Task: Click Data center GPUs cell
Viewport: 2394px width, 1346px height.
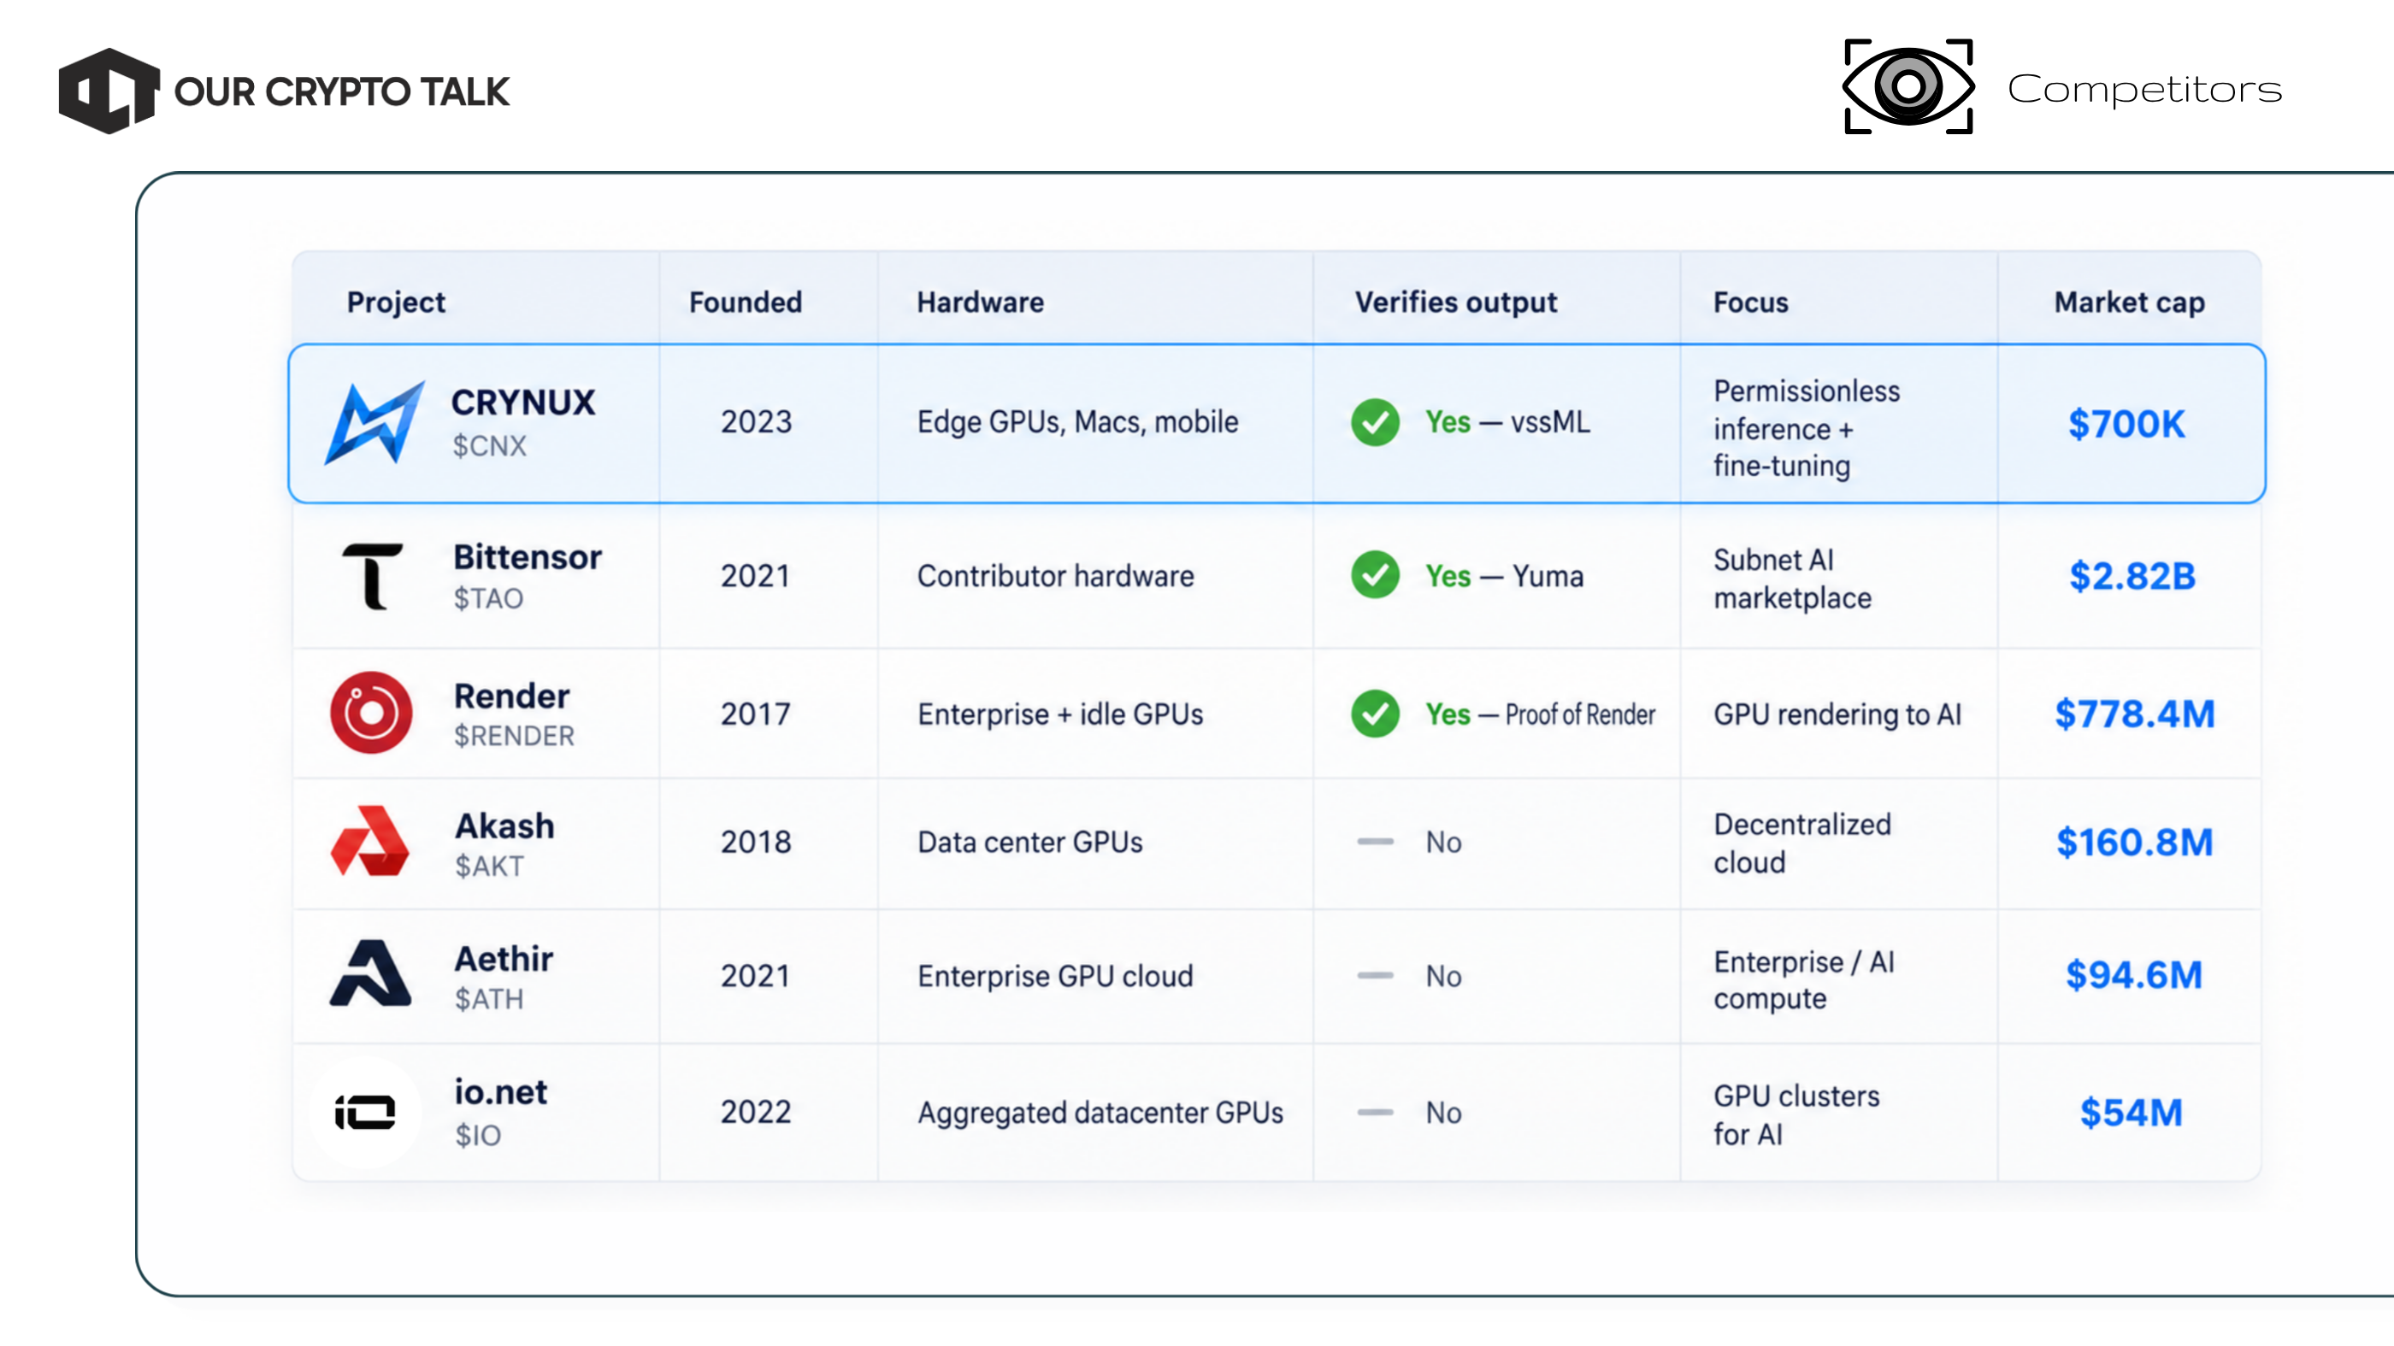Action: pyautogui.click(x=1029, y=842)
